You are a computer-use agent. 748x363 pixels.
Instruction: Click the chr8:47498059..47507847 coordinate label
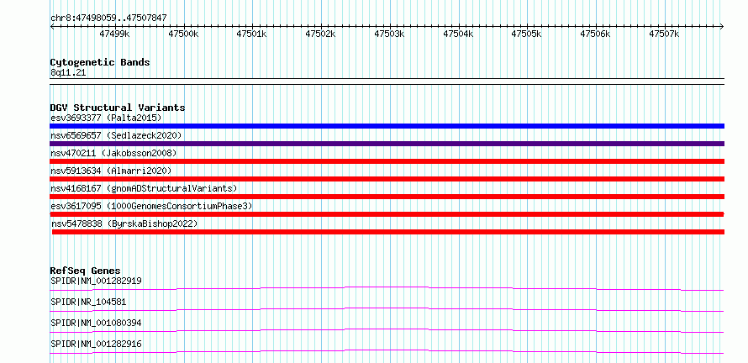108,18
